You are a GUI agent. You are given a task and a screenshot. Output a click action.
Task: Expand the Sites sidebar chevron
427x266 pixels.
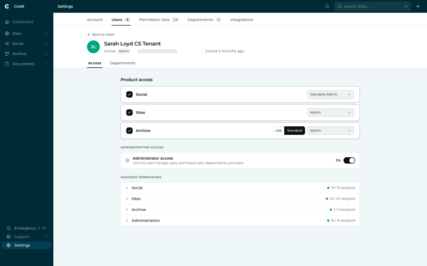[x=46, y=34]
